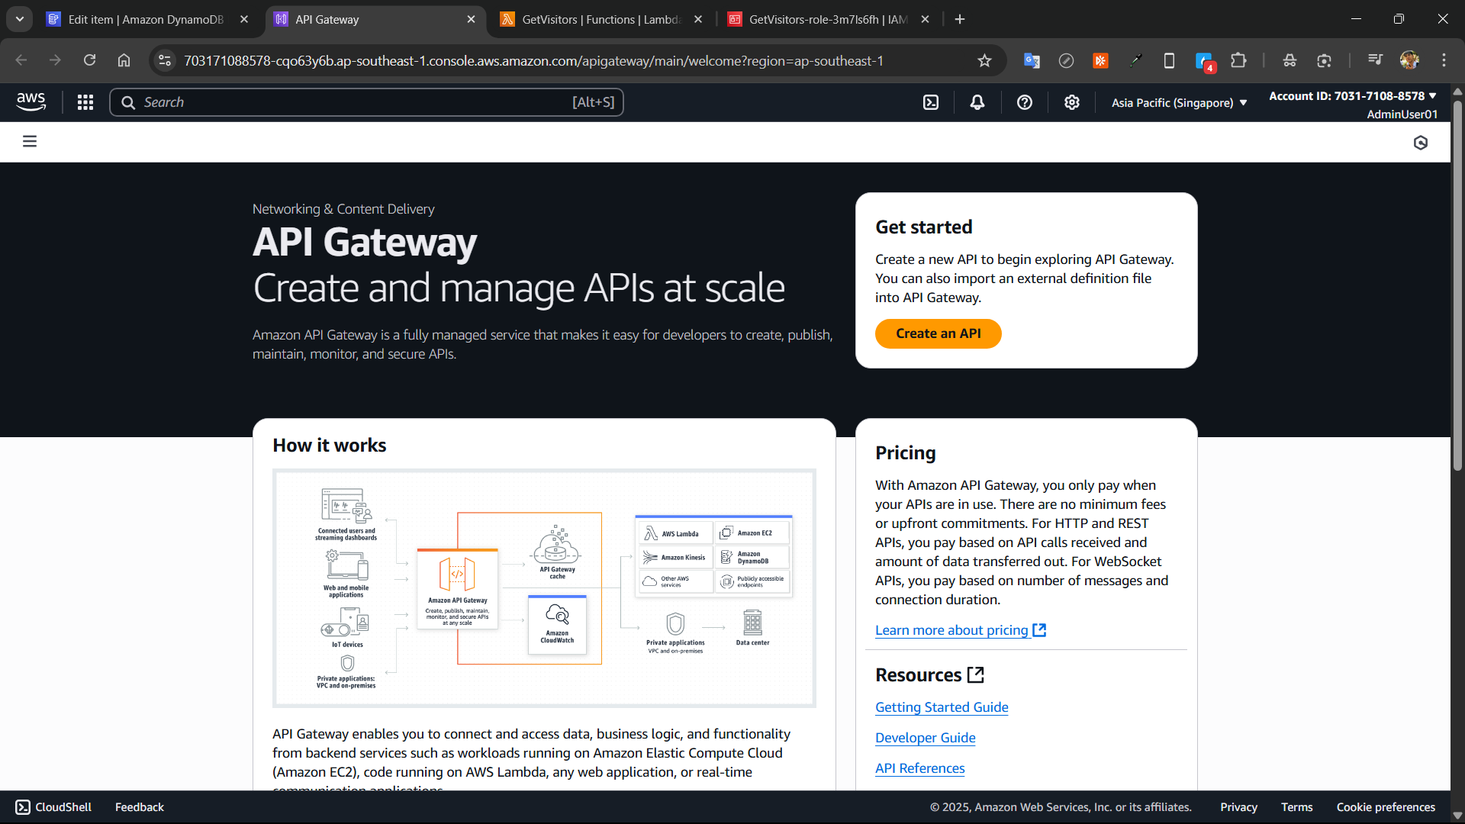Click the orange extension icon in toolbar
1465x824 pixels.
coord(1100,61)
